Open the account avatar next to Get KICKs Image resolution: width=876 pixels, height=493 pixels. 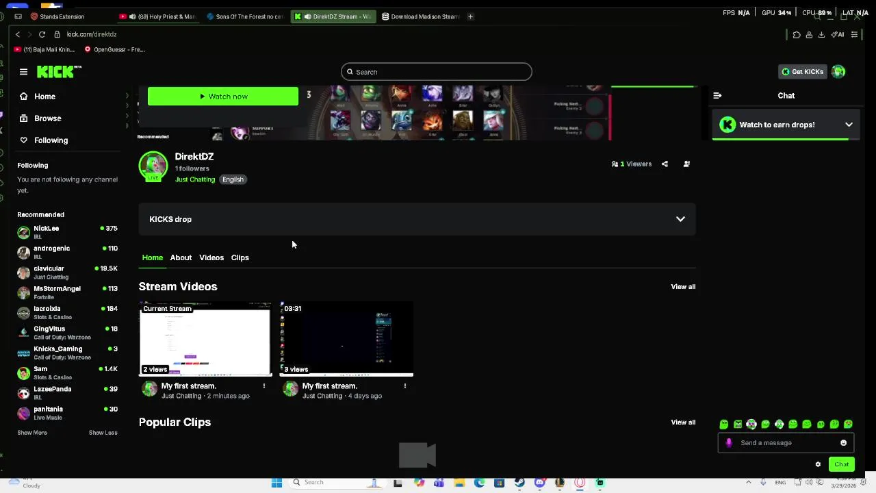pos(838,71)
